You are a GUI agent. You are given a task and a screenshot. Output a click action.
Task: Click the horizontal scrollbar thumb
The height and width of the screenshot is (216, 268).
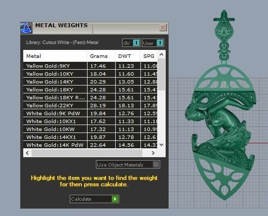[87, 153]
